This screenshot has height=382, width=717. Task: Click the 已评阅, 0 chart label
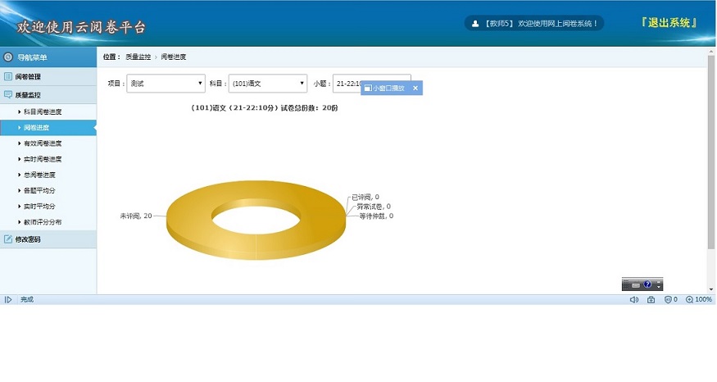pos(365,198)
